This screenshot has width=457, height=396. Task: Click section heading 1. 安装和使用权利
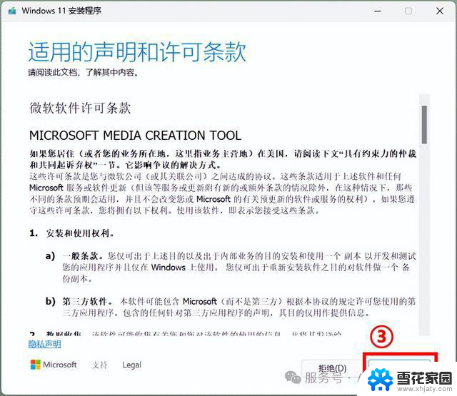coord(71,233)
